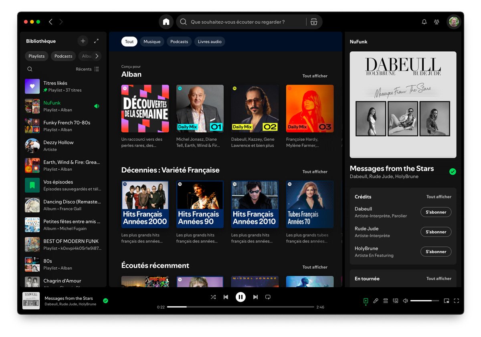The width and height of the screenshot is (481, 337).
Task: Expand Crédits with Tout afficher
Action: (439, 197)
